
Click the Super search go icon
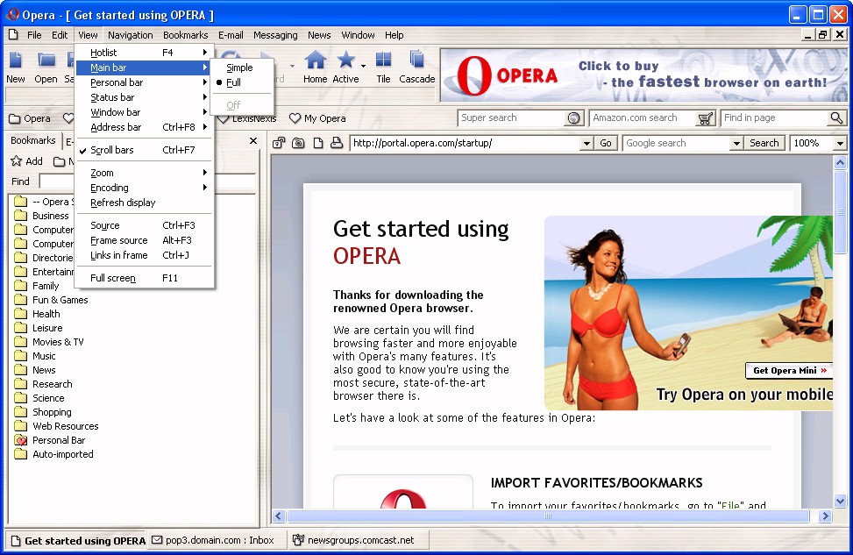click(572, 118)
